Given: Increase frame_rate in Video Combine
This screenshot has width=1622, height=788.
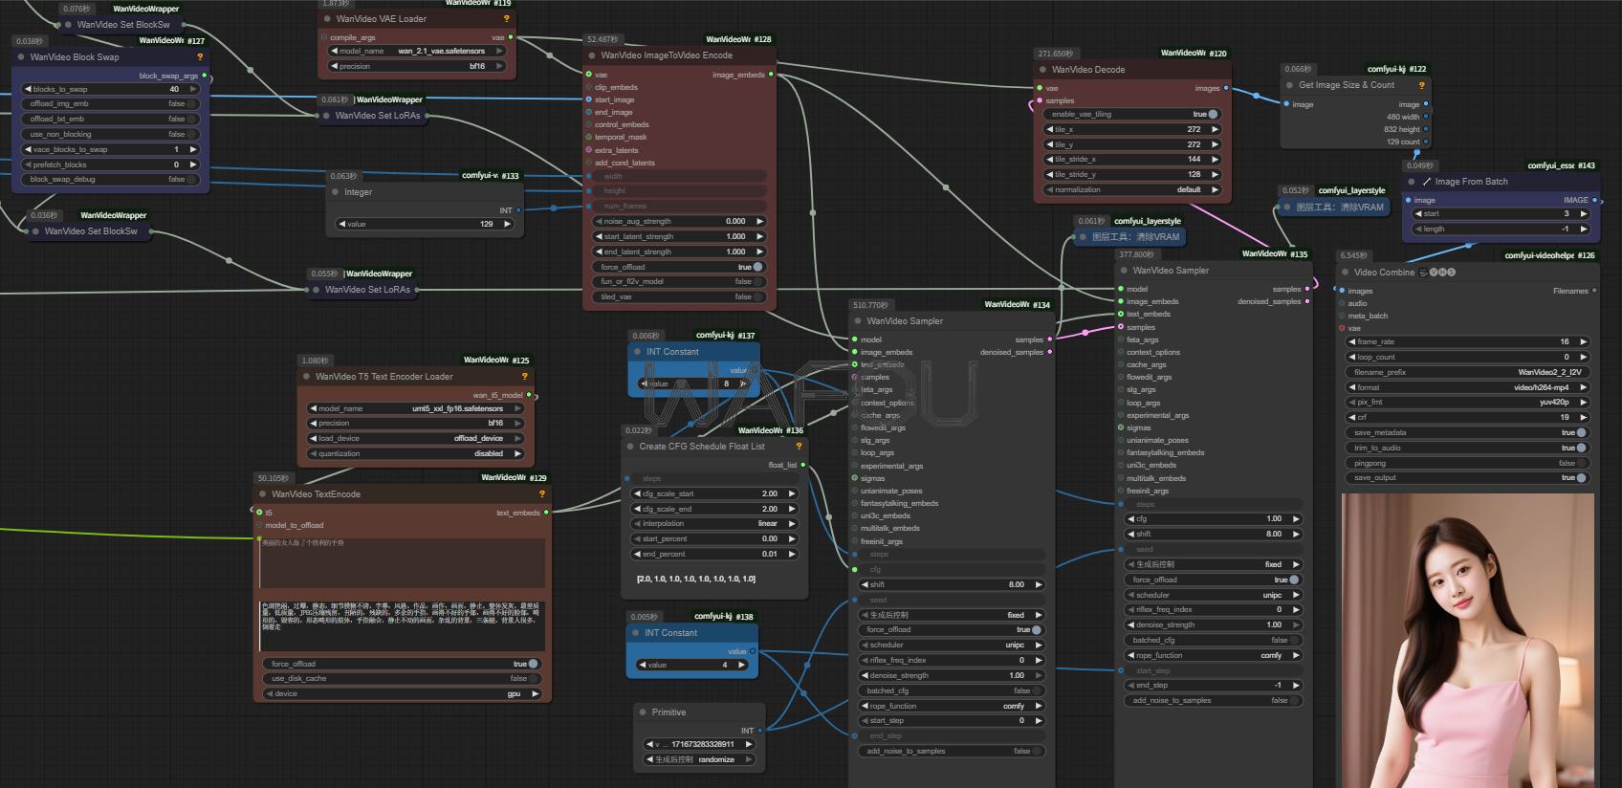Looking at the screenshot, I should [1583, 342].
